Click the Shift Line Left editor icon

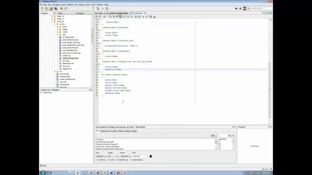point(136,17)
